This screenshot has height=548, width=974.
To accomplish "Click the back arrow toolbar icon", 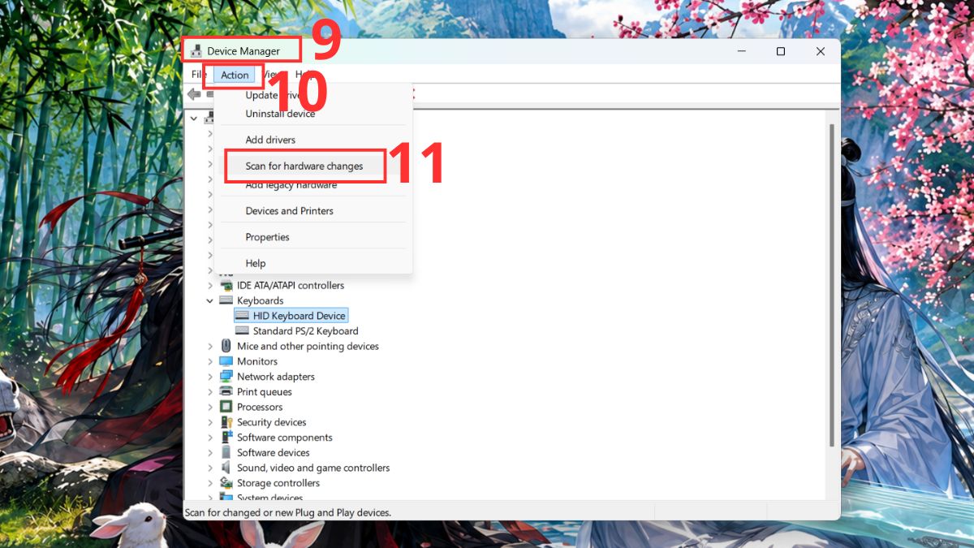I will tap(194, 94).
